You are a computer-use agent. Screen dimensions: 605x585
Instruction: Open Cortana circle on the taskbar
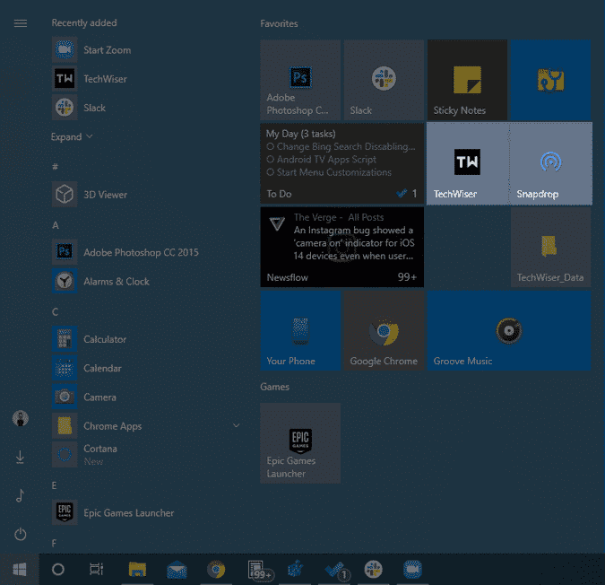(x=58, y=569)
